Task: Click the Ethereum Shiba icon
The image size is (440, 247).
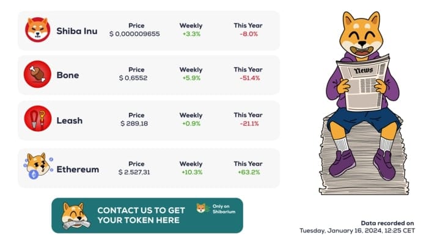Action: pos(37,166)
